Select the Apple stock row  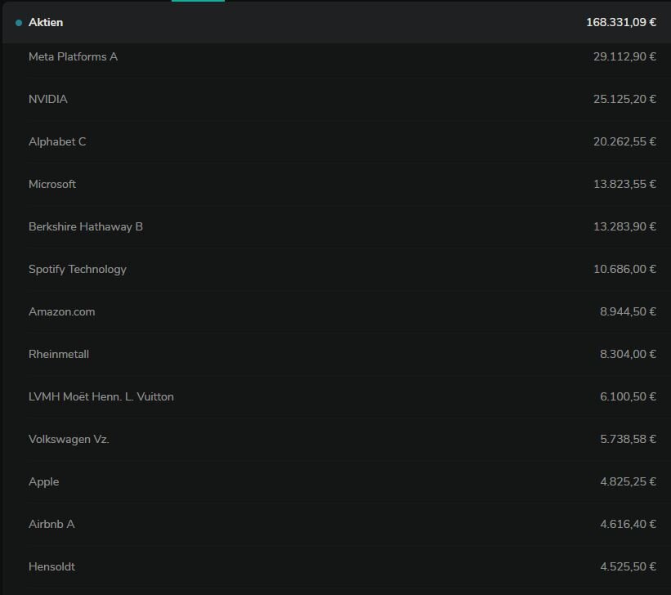click(44, 482)
